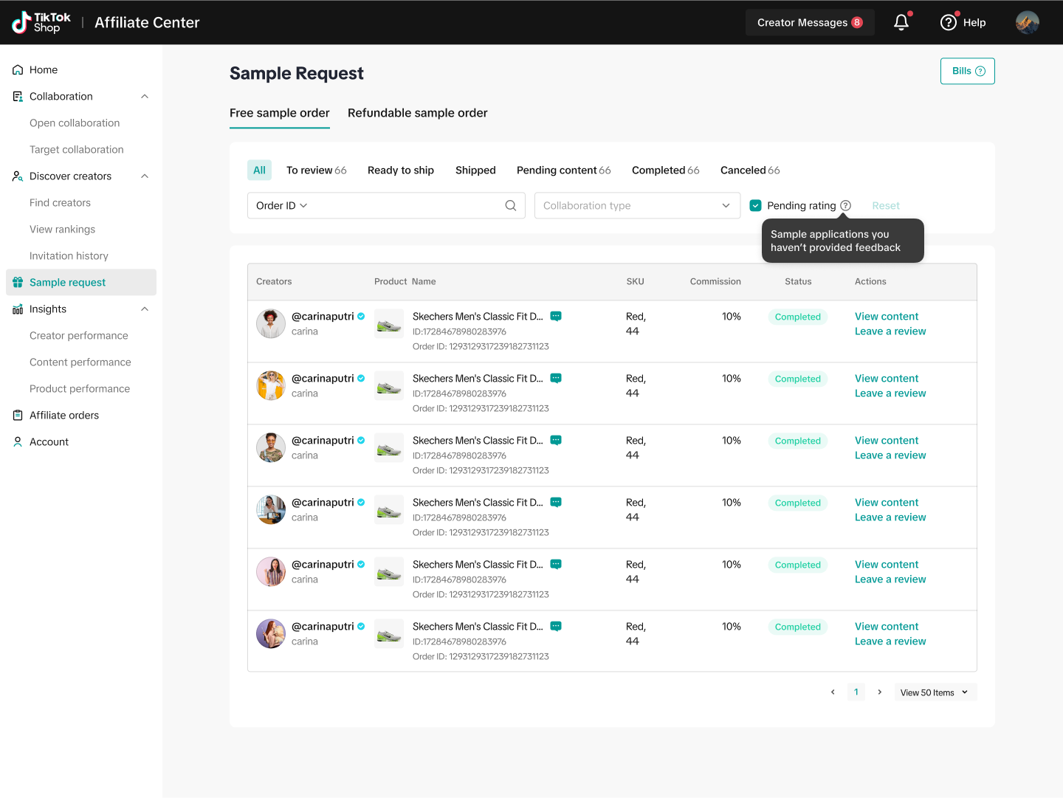
Task: Click the first row's shoe product thumbnail
Action: (x=389, y=324)
